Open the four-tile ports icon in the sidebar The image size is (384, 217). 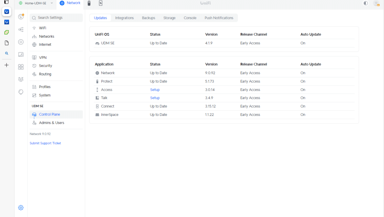point(21,67)
